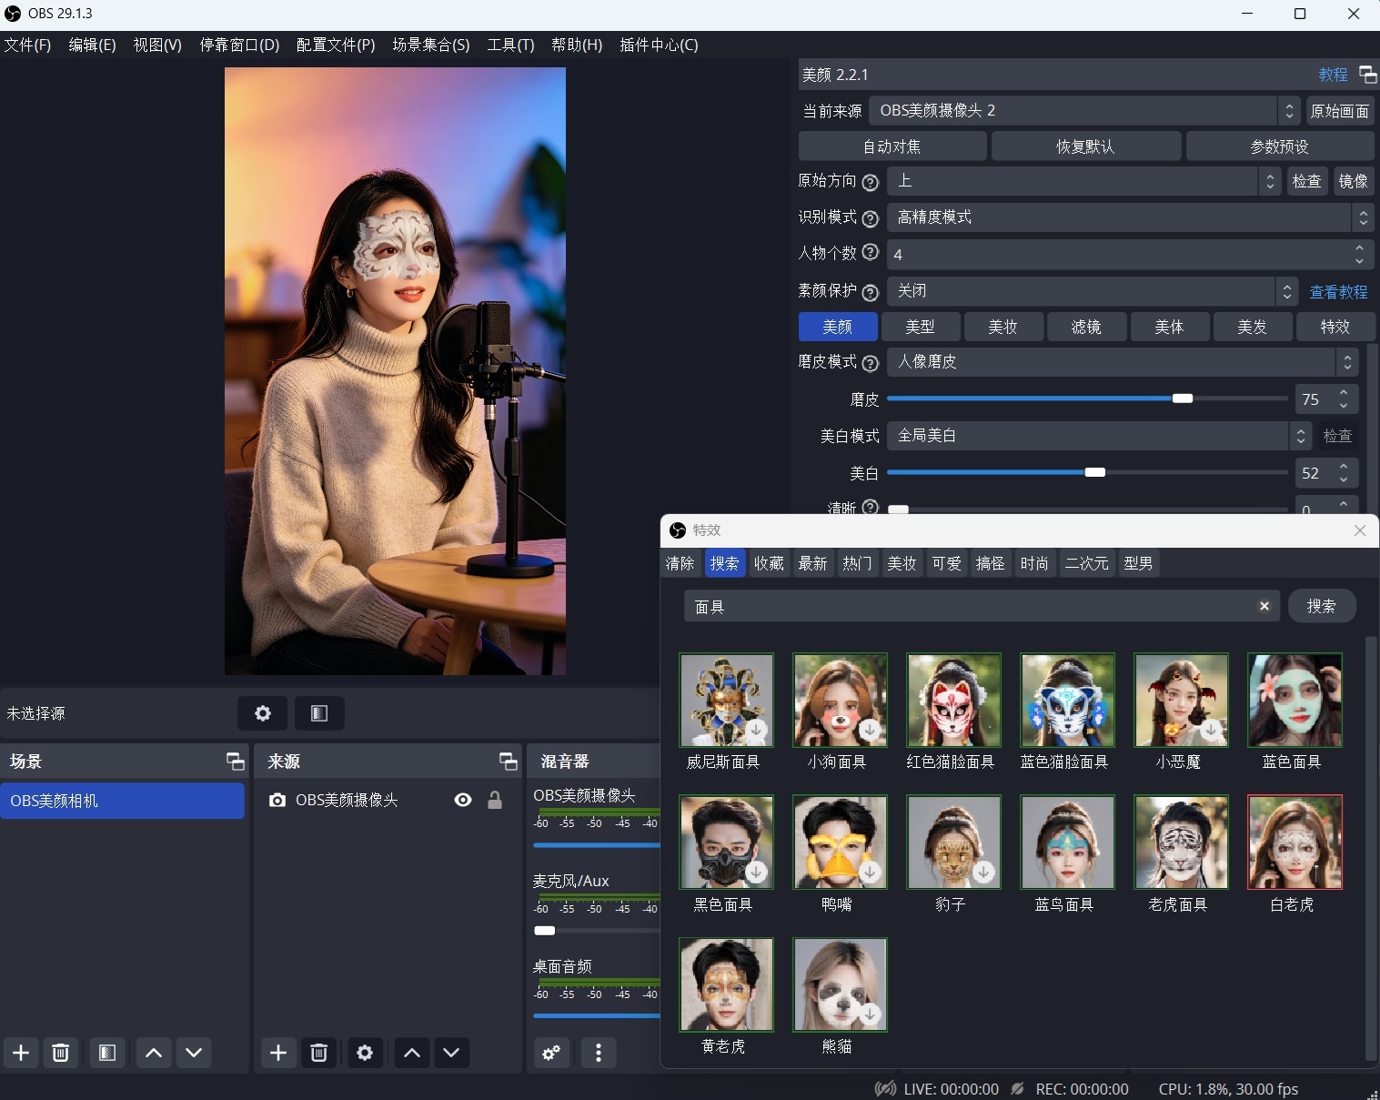Clear the 面具 search text
This screenshot has width=1380, height=1100.
tap(1264, 606)
